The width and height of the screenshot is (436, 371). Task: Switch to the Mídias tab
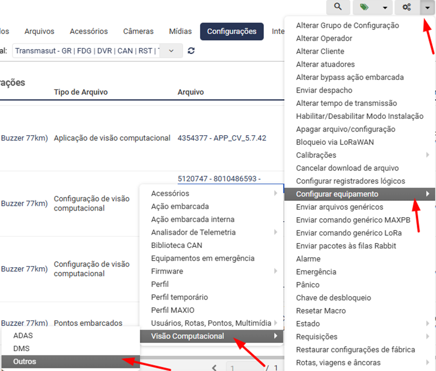click(x=180, y=31)
